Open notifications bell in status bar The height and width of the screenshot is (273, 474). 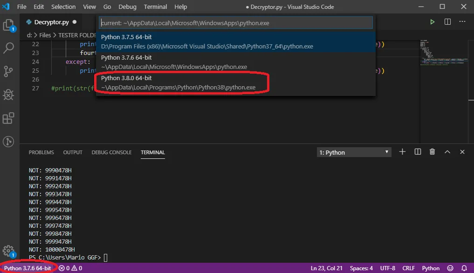point(464,268)
